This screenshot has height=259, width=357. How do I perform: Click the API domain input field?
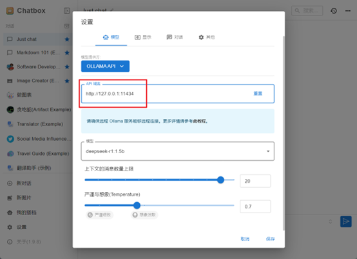coord(178,94)
